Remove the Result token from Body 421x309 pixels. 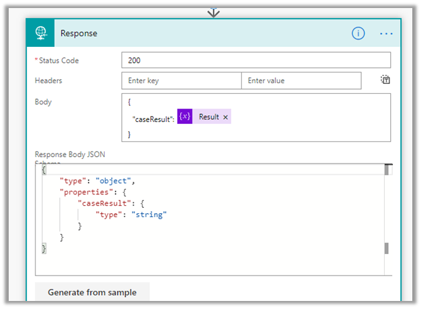coord(225,117)
